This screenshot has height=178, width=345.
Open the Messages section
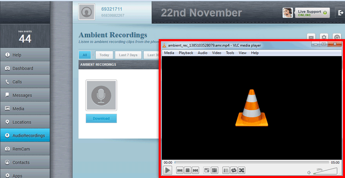pos(25,95)
